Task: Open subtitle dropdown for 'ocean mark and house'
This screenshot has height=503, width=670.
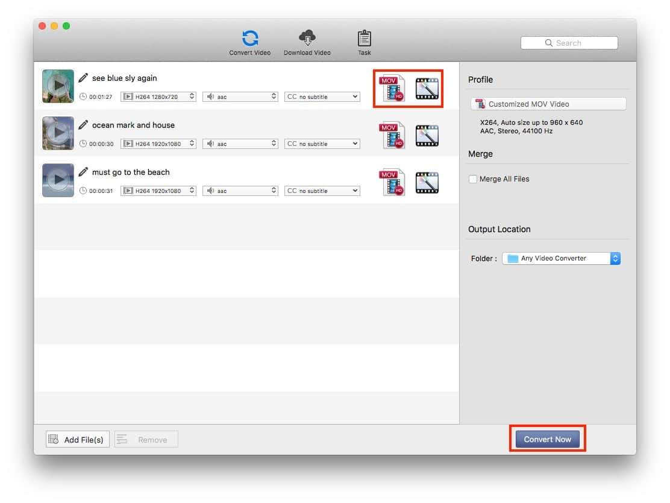Action: pyautogui.click(x=322, y=144)
